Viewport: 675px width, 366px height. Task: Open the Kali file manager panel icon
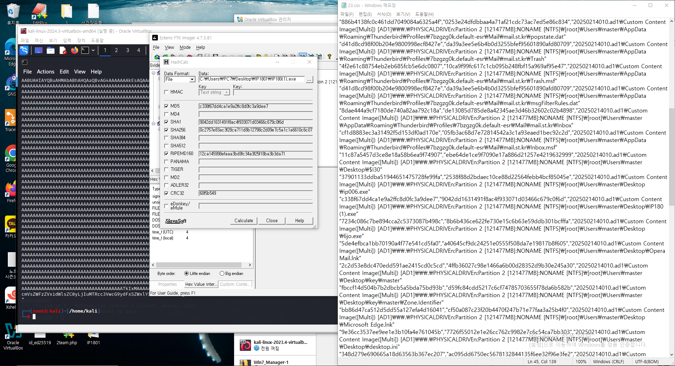[x=51, y=50]
